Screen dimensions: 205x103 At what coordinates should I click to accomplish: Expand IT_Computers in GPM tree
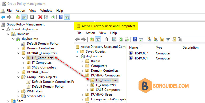coord(23,63)
